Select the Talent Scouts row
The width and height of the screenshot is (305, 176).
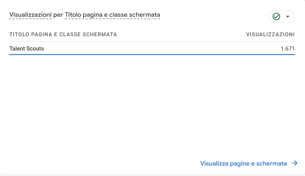[x=152, y=49]
